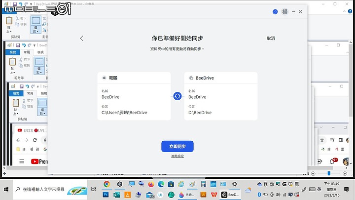This screenshot has height=200, width=355.
Task: Open WPS Office from taskbar
Action: coord(214,195)
